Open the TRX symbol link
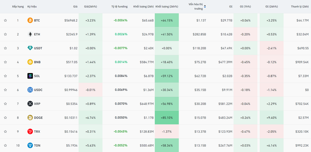This screenshot has height=152, width=311. click(37, 131)
